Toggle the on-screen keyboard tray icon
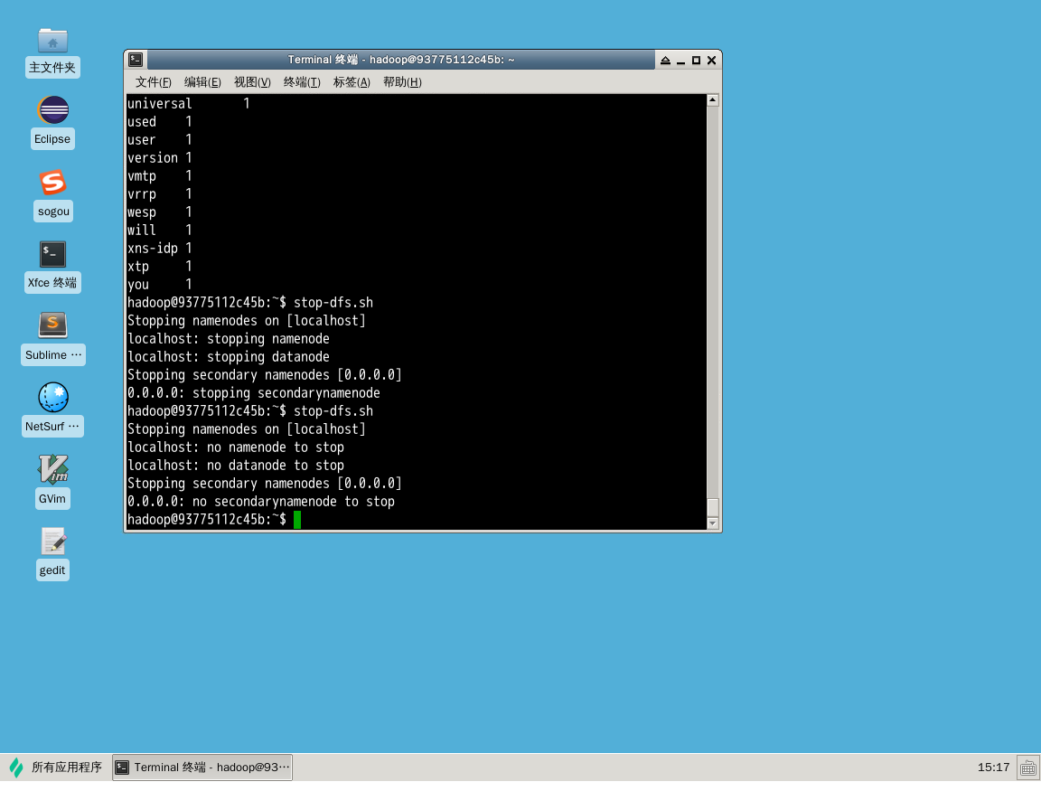The width and height of the screenshot is (1041, 810). pyautogui.click(x=1027, y=768)
